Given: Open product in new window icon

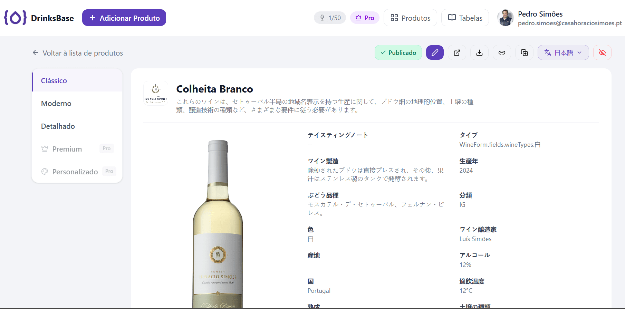Looking at the screenshot, I should pyautogui.click(x=457, y=52).
